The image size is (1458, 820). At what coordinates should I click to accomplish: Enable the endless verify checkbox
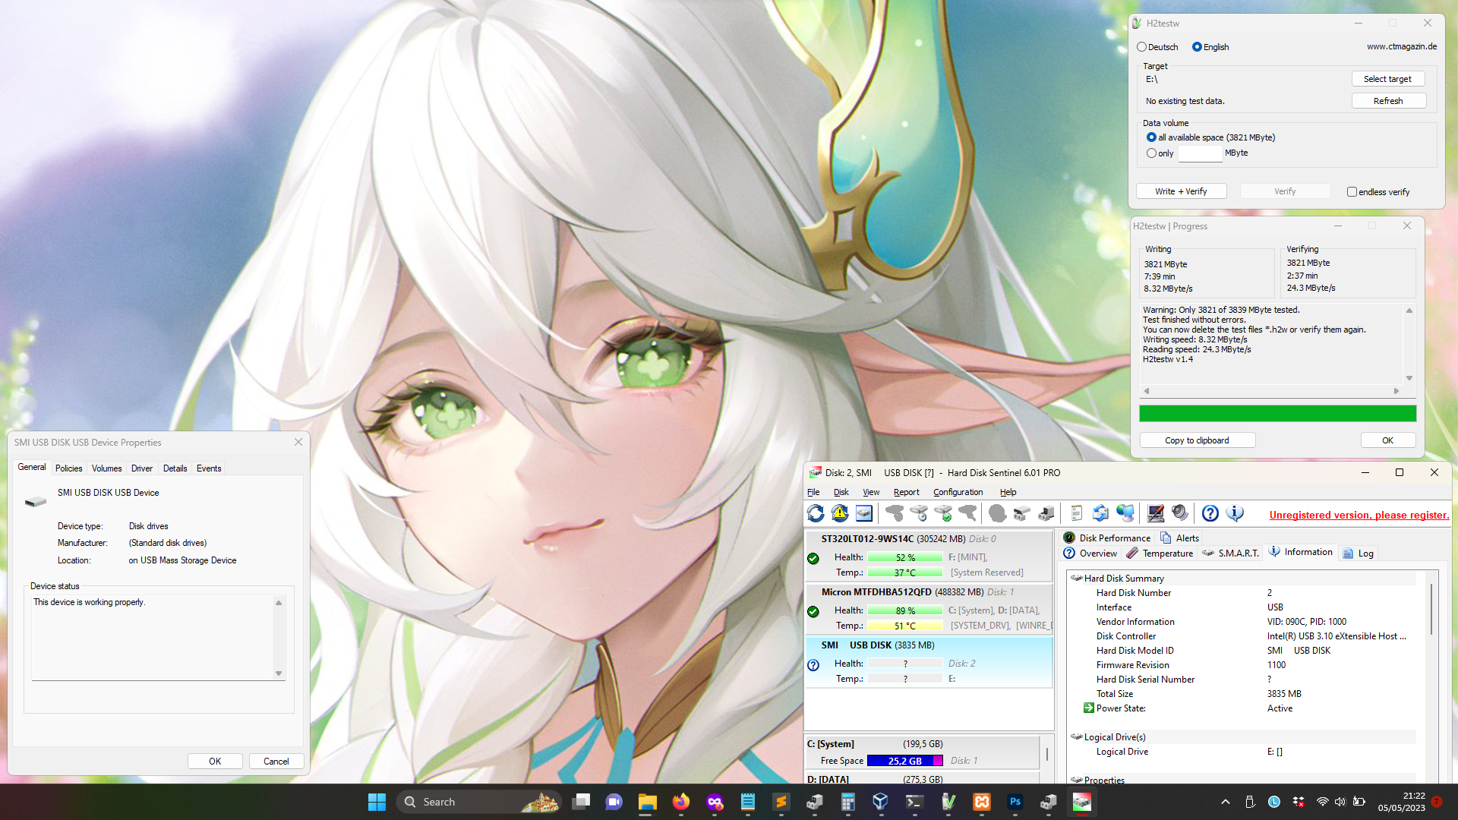point(1352,192)
